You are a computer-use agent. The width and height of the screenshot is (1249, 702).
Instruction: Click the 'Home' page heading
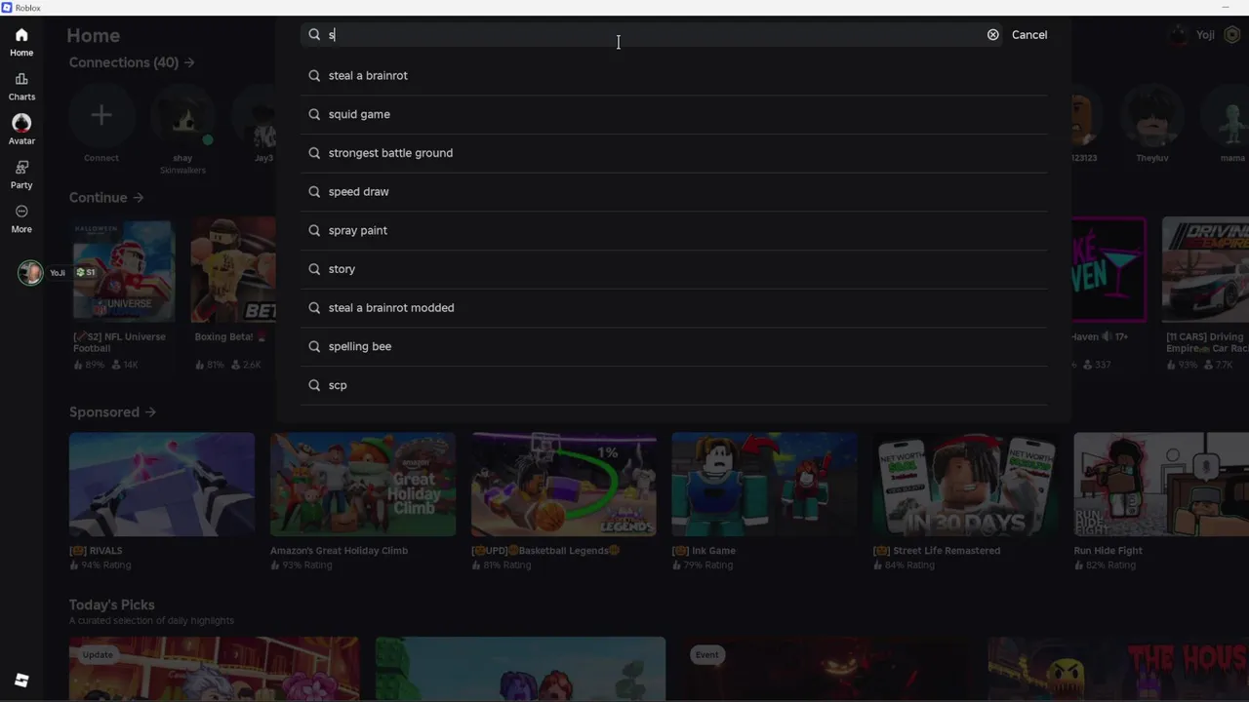(x=93, y=35)
